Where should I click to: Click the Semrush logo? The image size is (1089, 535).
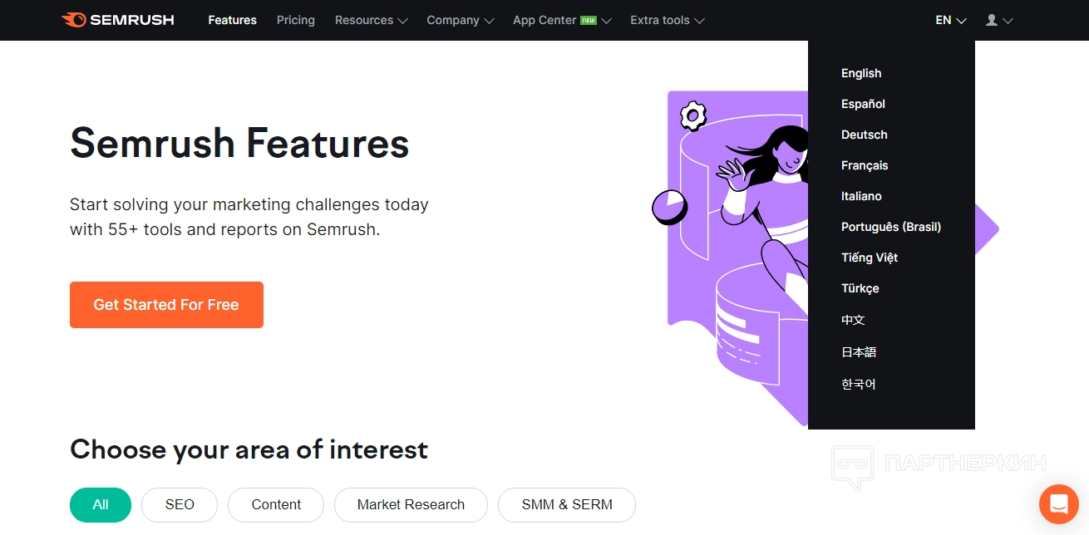coord(117,20)
